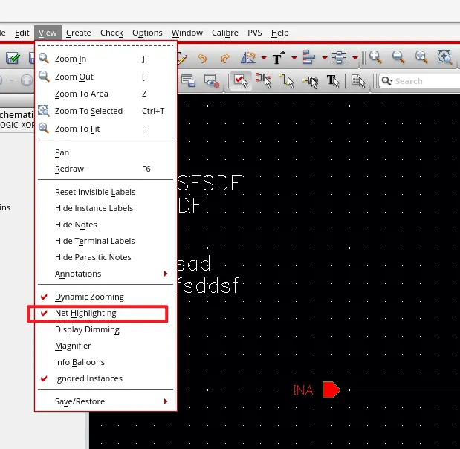Choose Zoom To Area menu entry
Image resolution: width=460 pixels, height=449 pixels.
106,94
